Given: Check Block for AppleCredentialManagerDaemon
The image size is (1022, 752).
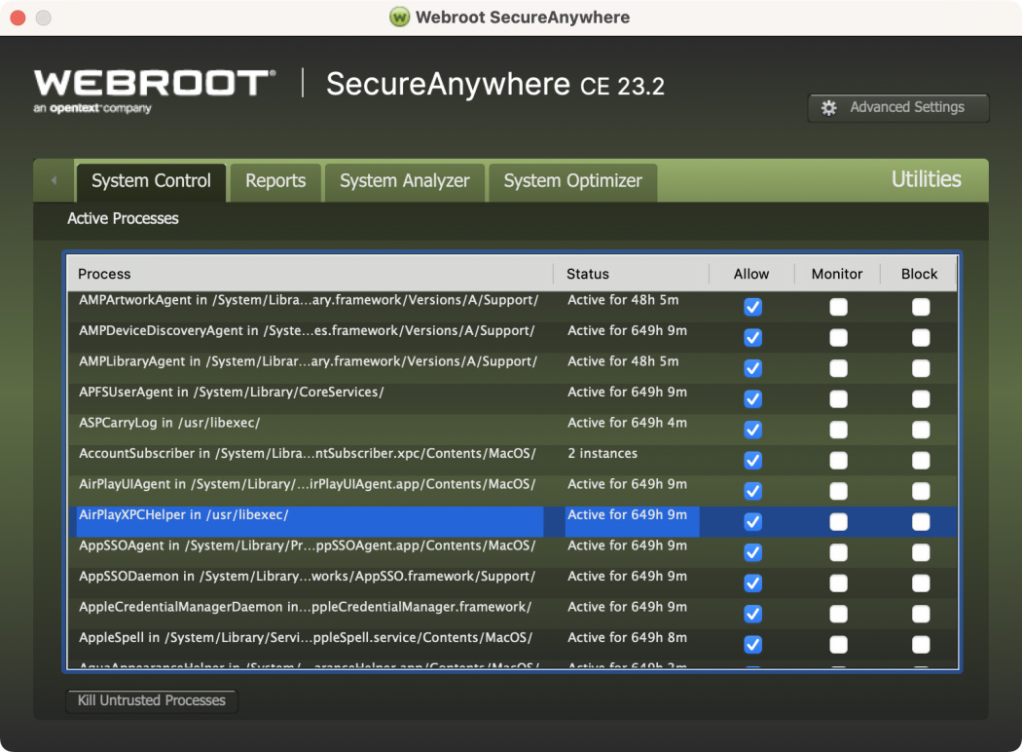Looking at the screenshot, I should [921, 614].
